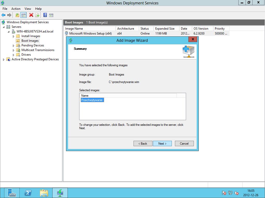Open the File menu

click(5, 9)
